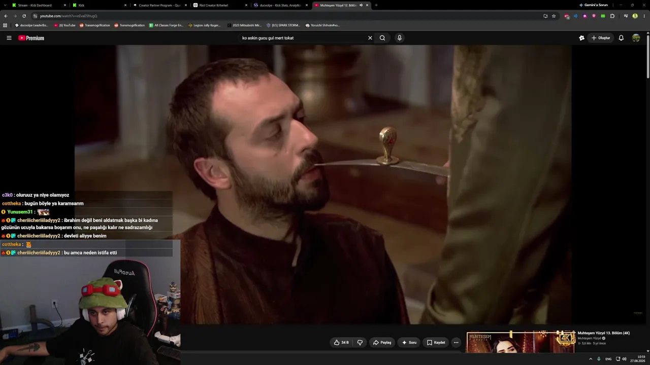650x365 pixels.
Task: Open more actions three-dot menu under video
Action: (456, 343)
